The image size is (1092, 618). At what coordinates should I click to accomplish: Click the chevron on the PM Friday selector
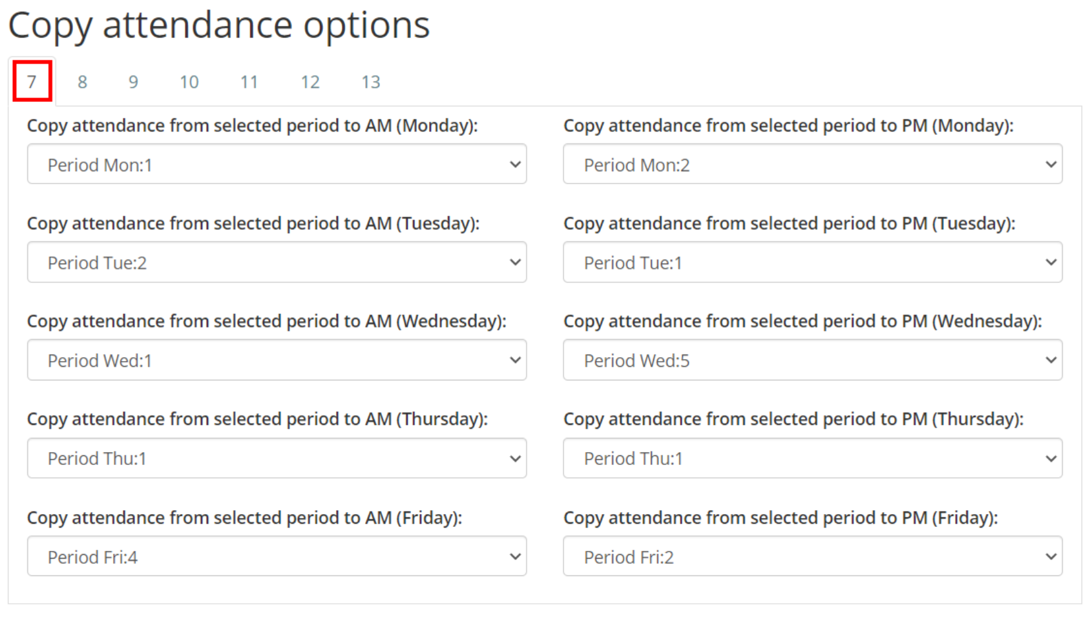pyautogui.click(x=1050, y=556)
